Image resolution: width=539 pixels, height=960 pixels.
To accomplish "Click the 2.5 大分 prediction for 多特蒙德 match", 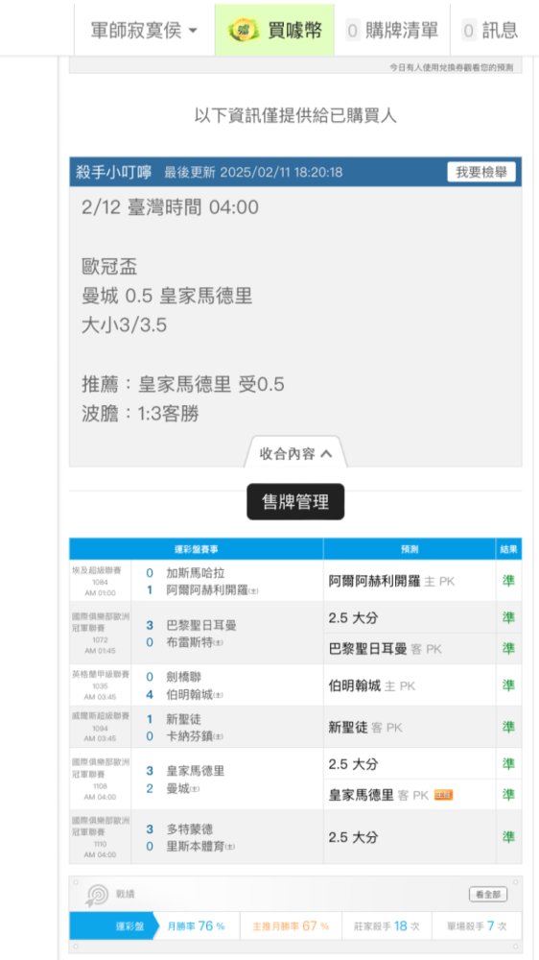I will 353,837.
